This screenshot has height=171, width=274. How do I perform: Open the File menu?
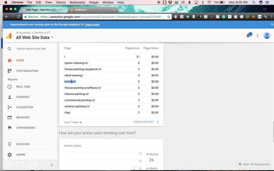coord(29,2)
